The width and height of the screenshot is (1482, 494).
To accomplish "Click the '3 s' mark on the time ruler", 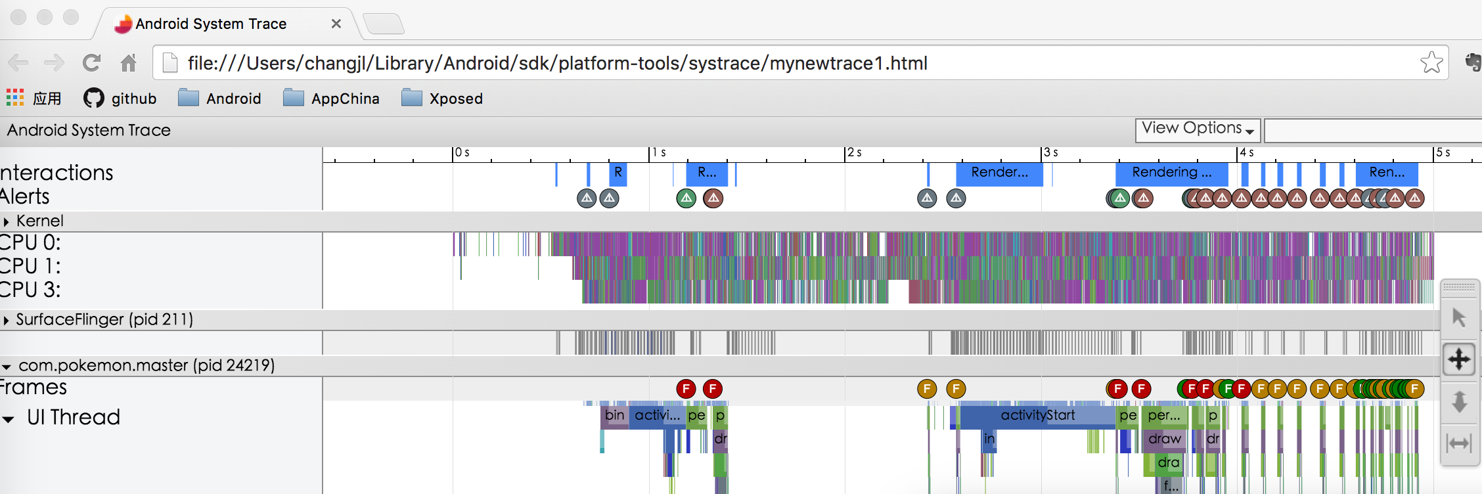I will point(1051,153).
